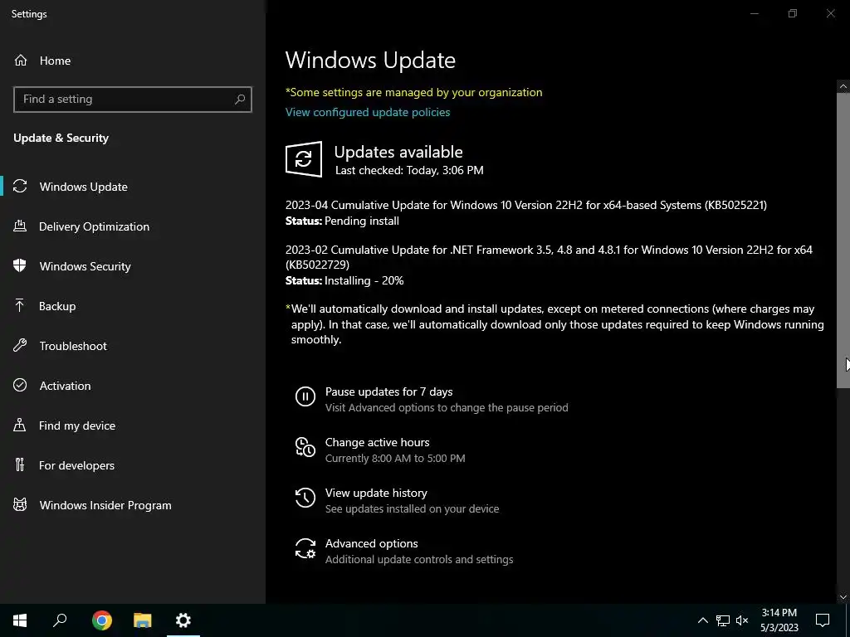Open the Windows Start menu
Screen dimensions: 850x637
20,620
